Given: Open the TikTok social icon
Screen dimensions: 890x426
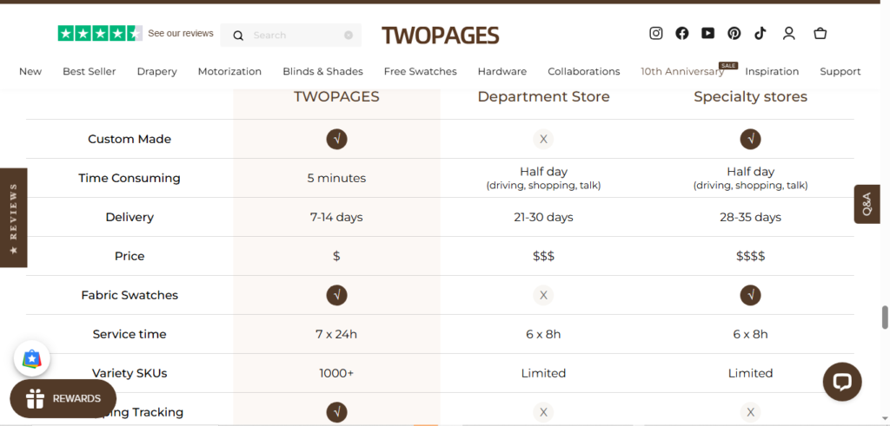Looking at the screenshot, I should tap(760, 34).
